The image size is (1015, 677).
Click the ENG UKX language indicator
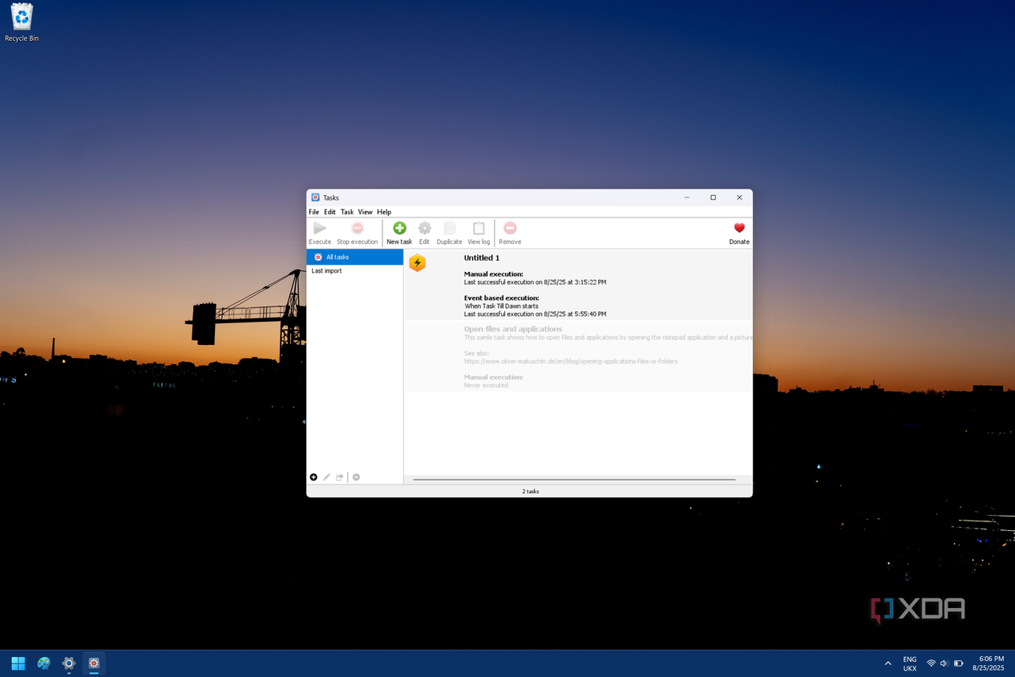(910, 663)
